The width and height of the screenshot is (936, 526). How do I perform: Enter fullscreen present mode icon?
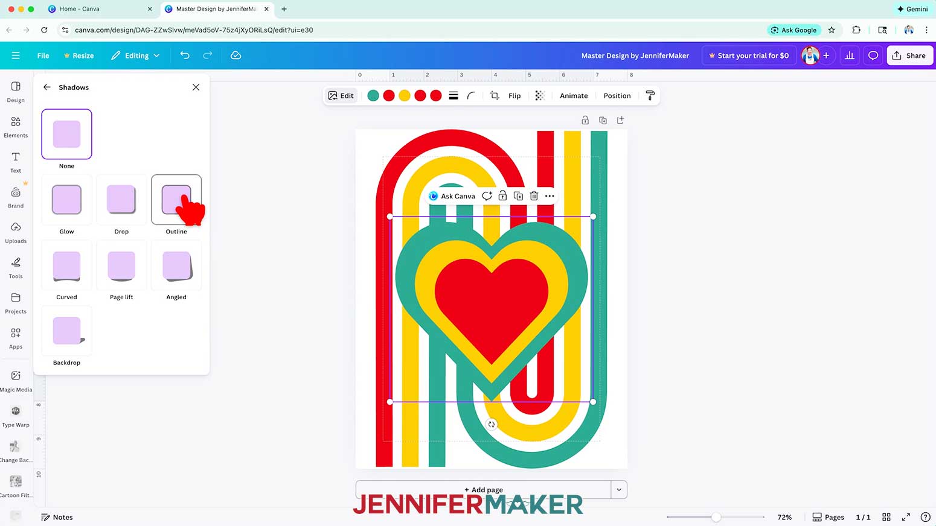click(x=906, y=517)
